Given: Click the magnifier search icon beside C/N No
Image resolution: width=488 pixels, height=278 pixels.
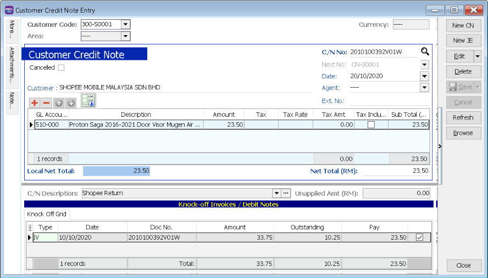Looking at the screenshot, I should pyautogui.click(x=425, y=52).
